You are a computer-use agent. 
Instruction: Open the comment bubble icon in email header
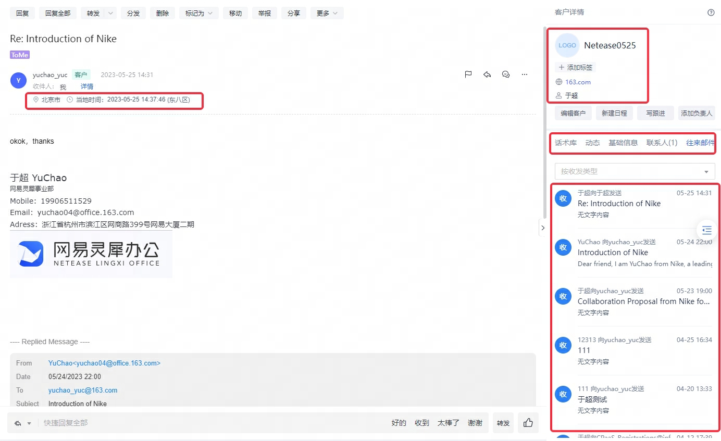tap(506, 74)
